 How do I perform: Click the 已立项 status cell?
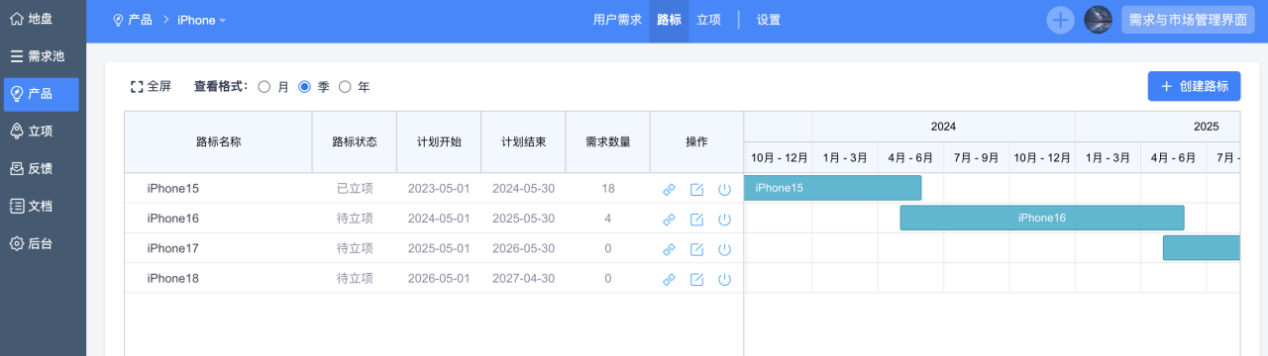355,188
